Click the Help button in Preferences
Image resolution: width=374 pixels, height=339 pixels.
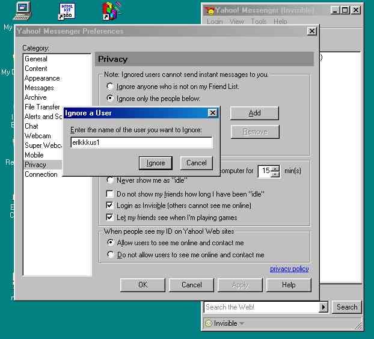(x=289, y=285)
